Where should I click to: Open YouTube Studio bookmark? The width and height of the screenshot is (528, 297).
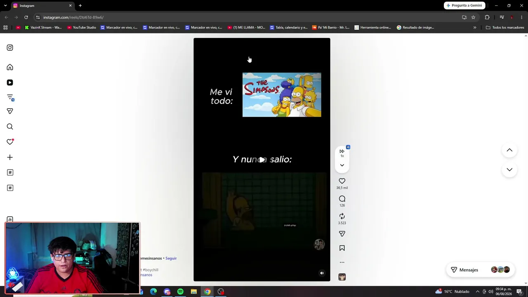tap(81, 28)
